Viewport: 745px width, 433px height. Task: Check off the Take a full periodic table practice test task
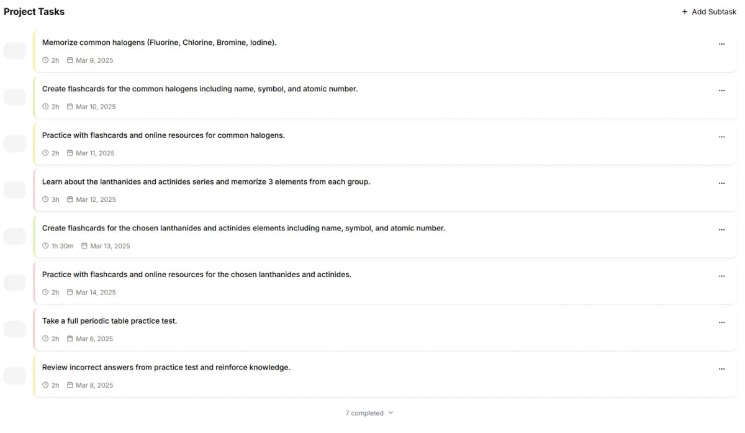pos(15,329)
